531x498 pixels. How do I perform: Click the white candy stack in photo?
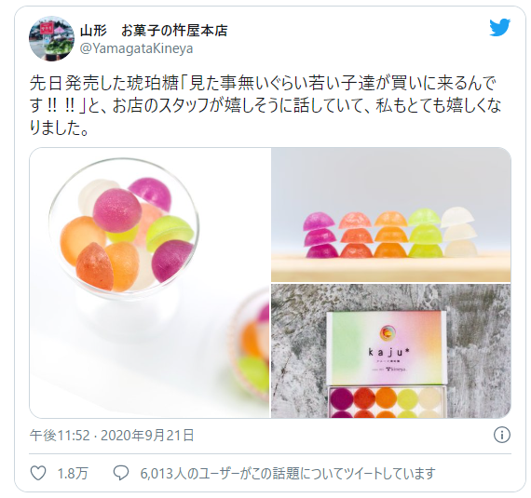(x=459, y=232)
